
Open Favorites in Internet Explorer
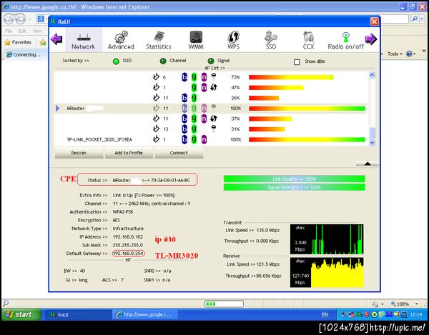(18, 42)
